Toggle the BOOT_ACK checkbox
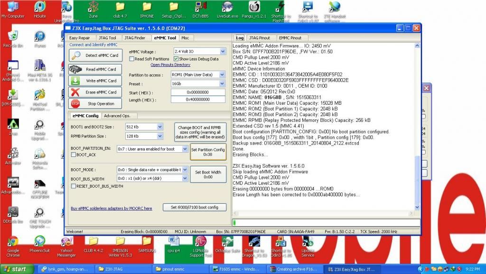 (74, 155)
